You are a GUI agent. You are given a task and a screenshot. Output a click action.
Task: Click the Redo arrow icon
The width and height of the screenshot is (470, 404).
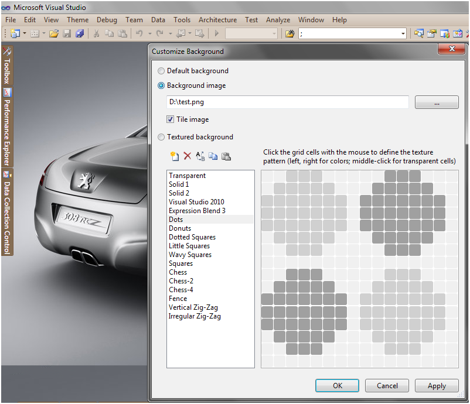coord(160,33)
